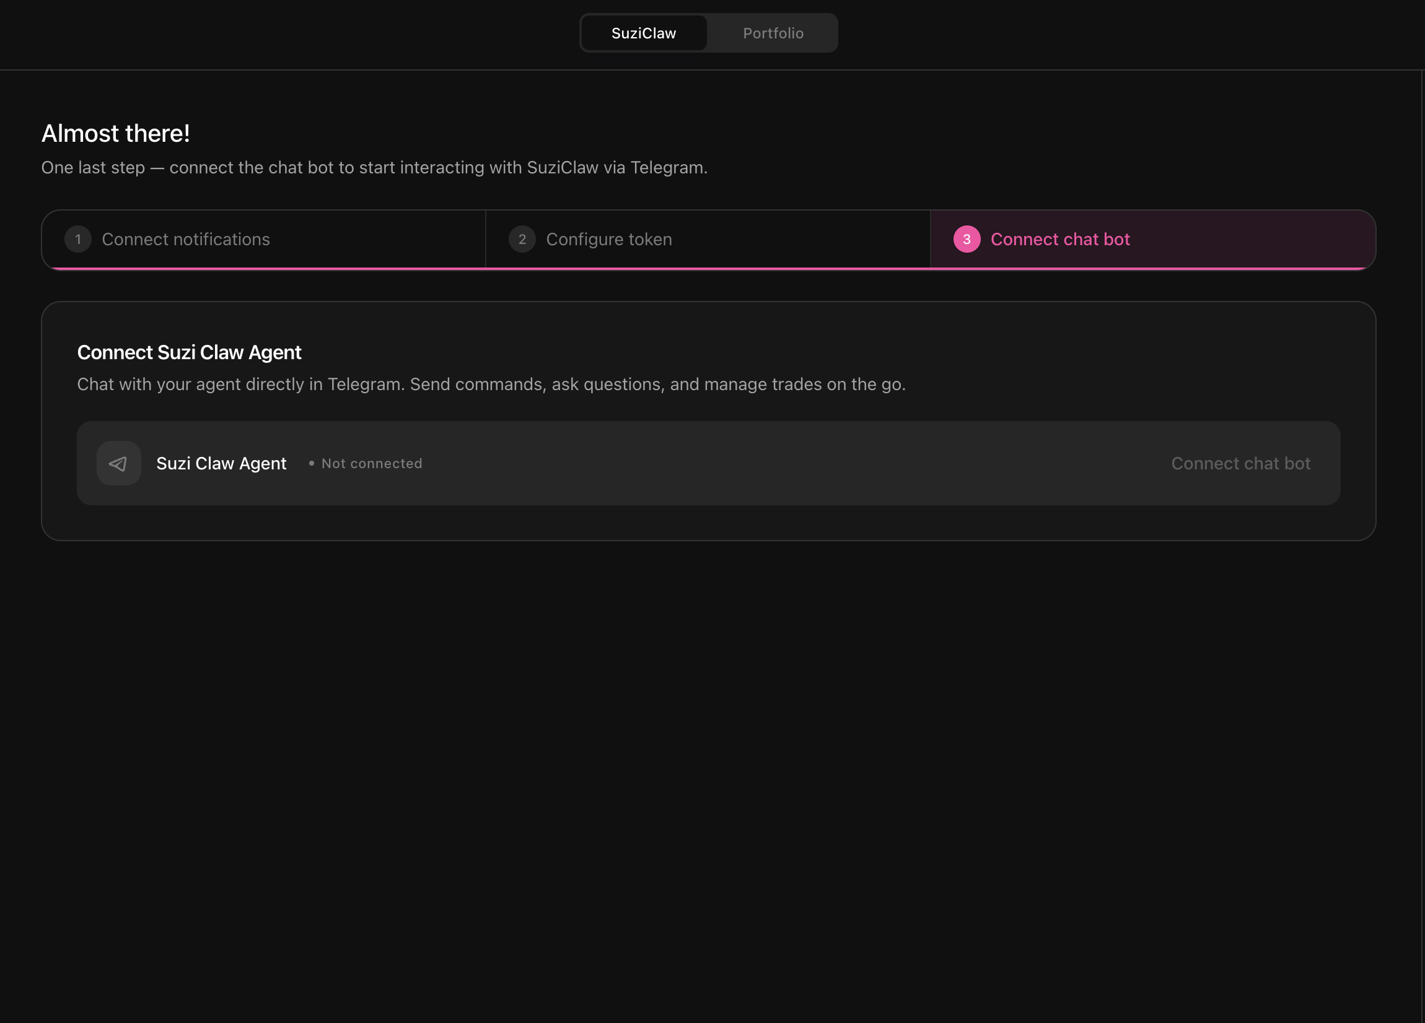The width and height of the screenshot is (1425, 1023).
Task: Switch to the SuziClaw tab
Action: tap(643, 33)
